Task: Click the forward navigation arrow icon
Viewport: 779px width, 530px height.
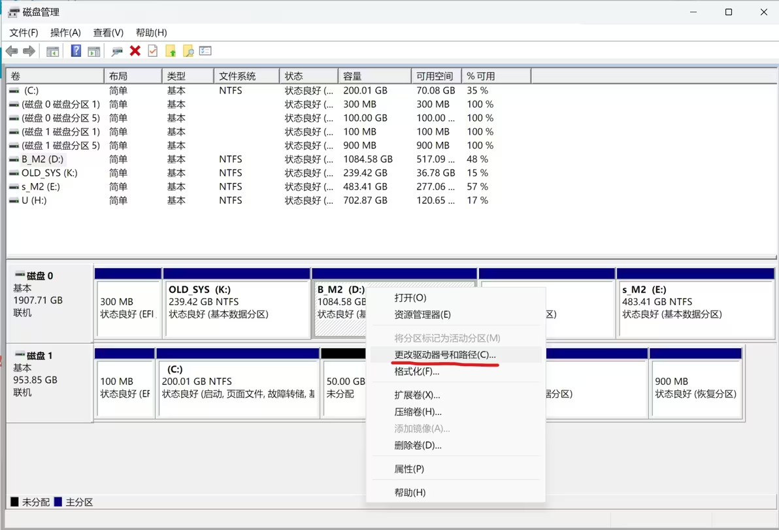Action: (x=29, y=51)
